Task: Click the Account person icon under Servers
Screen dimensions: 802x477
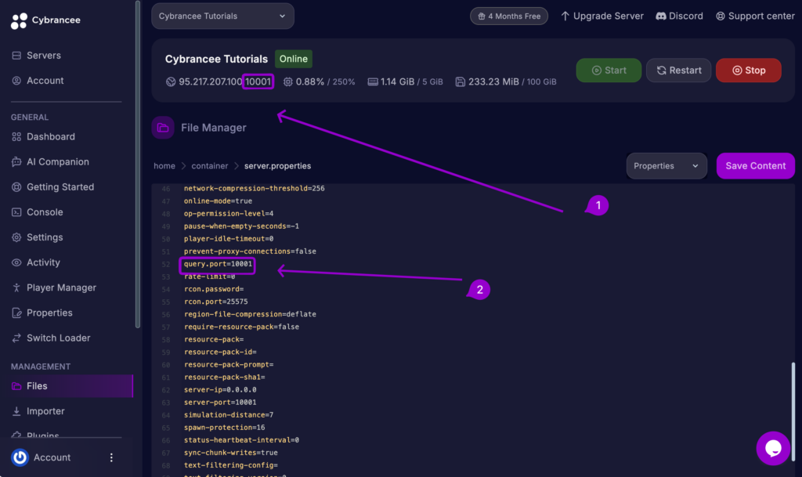Action: click(x=16, y=81)
